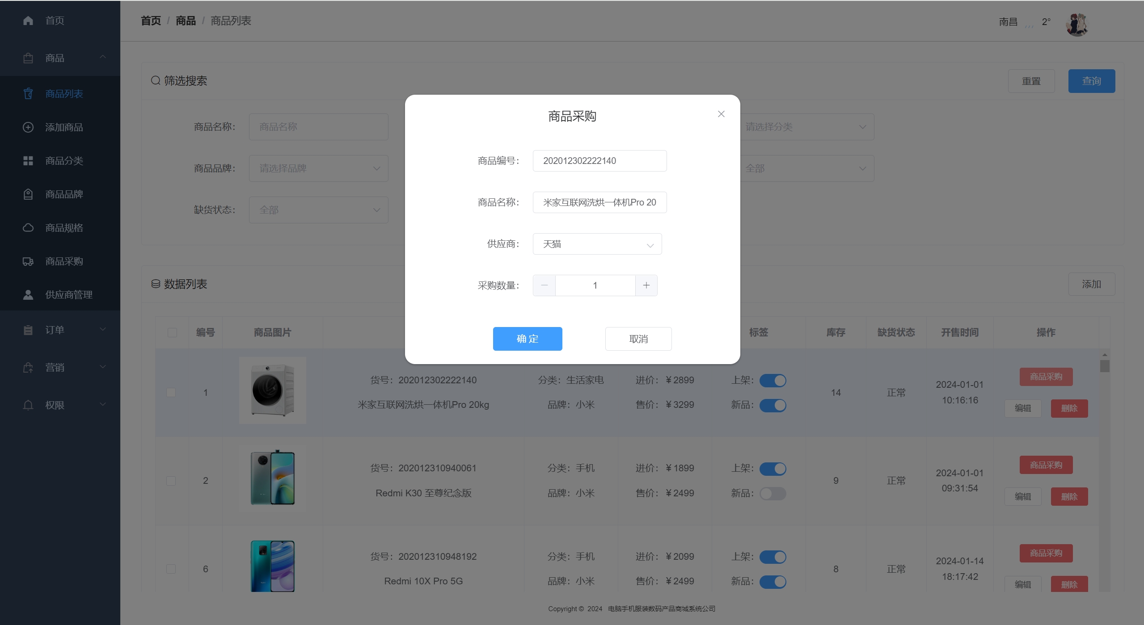Click the 添加商品 plus circle icon
Image resolution: width=1144 pixels, height=625 pixels.
pos(28,127)
